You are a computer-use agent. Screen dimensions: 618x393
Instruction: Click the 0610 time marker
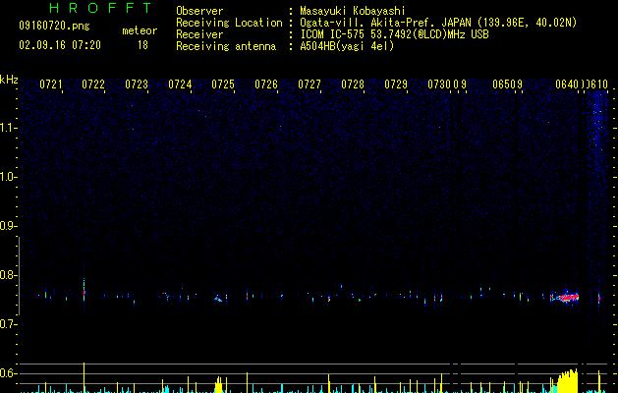pyautogui.click(x=598, y=84)
